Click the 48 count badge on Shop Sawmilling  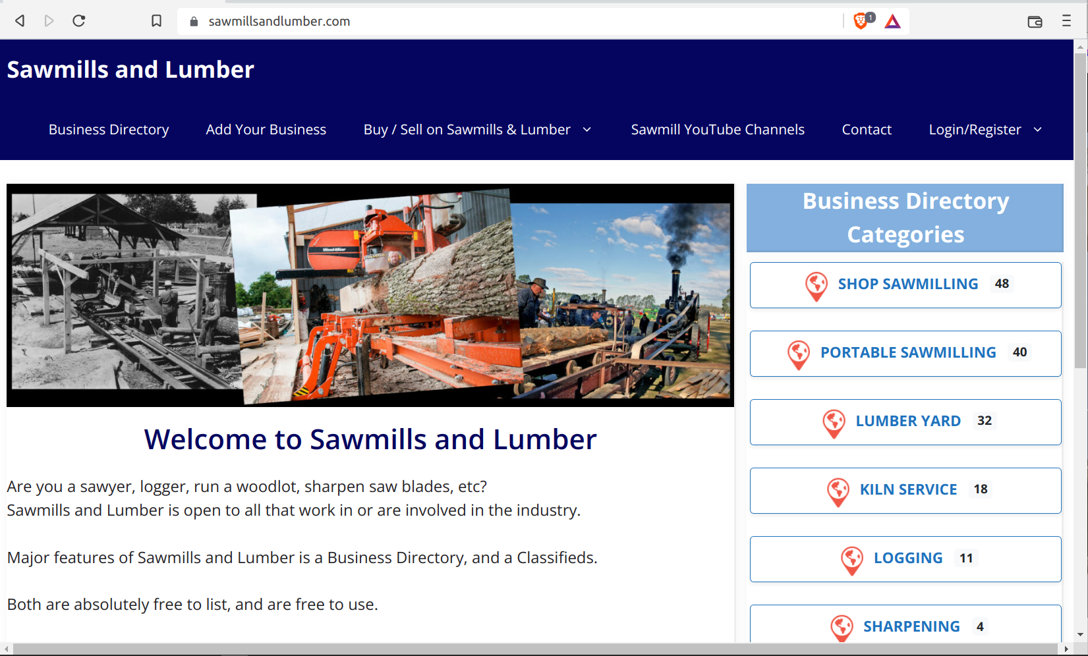1002,284
